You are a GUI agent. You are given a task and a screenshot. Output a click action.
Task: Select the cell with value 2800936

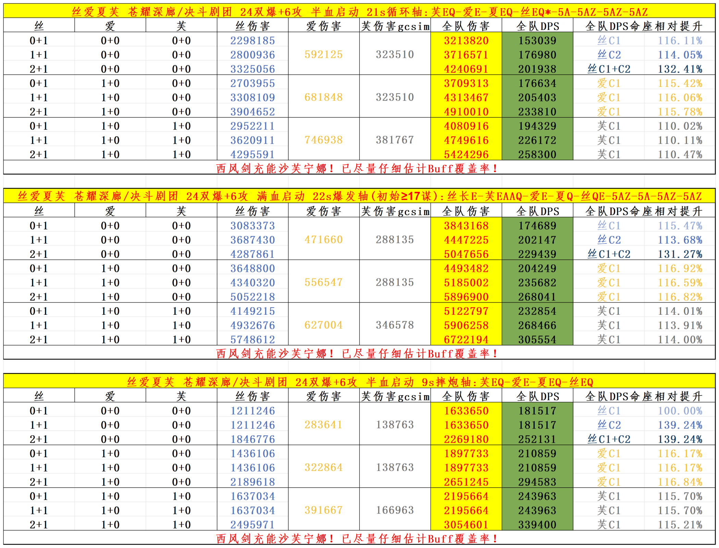(x=252, y=55)
